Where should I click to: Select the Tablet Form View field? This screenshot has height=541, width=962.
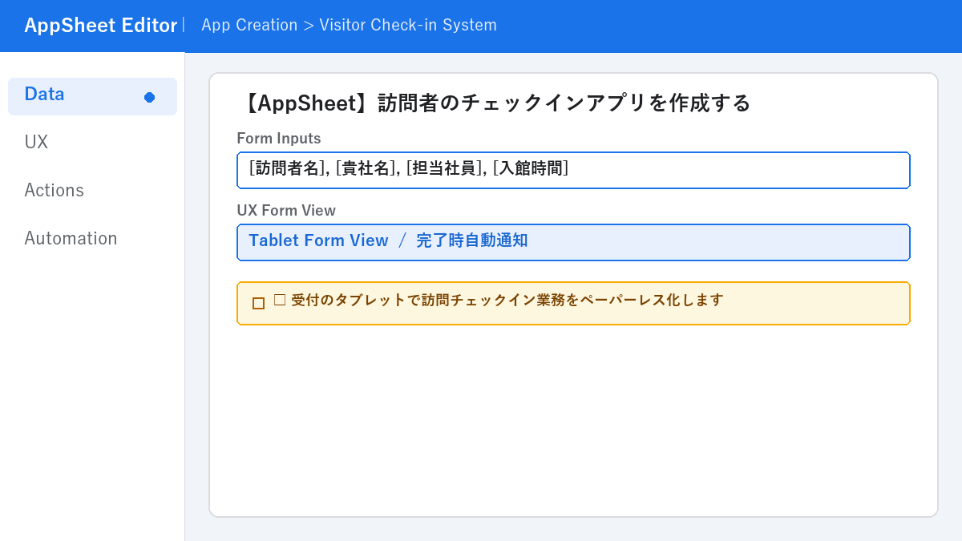pyautogui.click(x=573, y=242)
